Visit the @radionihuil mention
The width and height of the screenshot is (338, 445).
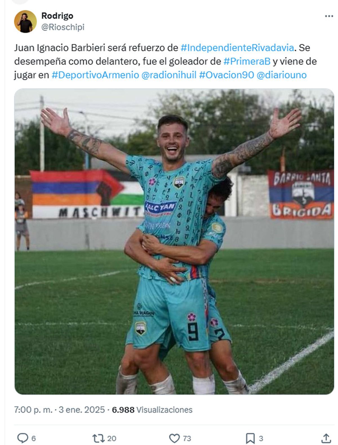pos(169,75)
